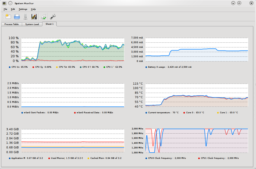Open settings with the wrench icon

tap(53, 17)
